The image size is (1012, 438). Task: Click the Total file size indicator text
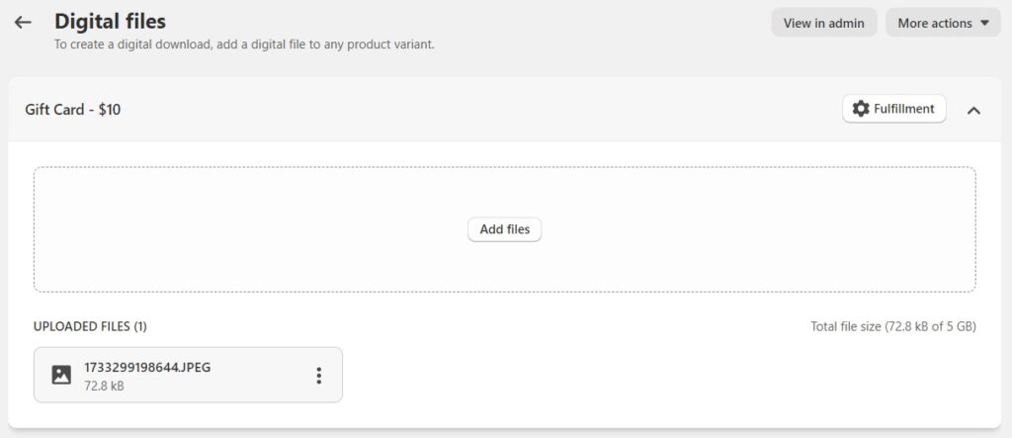(x=892, y=326)
